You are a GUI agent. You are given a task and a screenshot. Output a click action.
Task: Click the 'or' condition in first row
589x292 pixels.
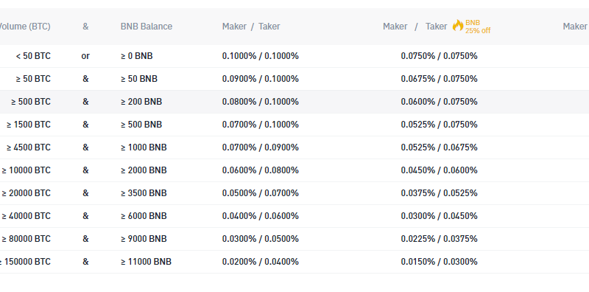point(85,56)
